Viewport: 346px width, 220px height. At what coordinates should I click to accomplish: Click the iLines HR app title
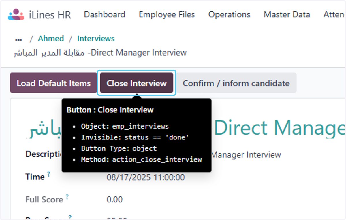point(50,15)
